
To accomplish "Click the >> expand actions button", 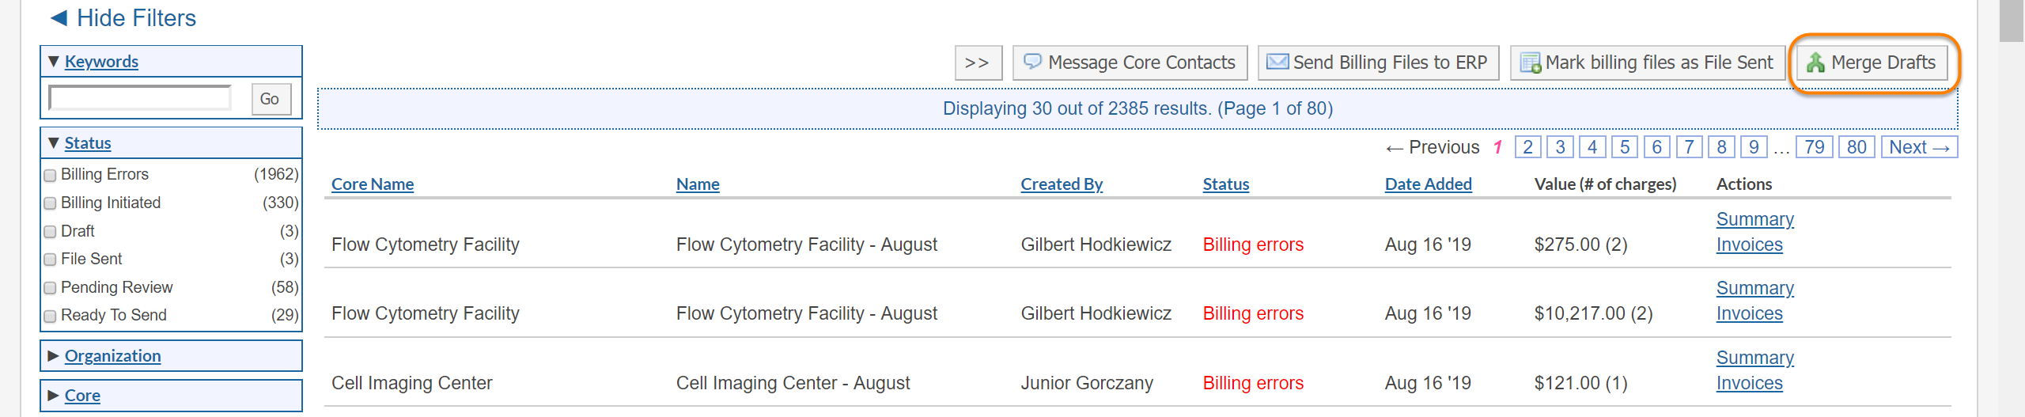I will (x=978, y=63).
